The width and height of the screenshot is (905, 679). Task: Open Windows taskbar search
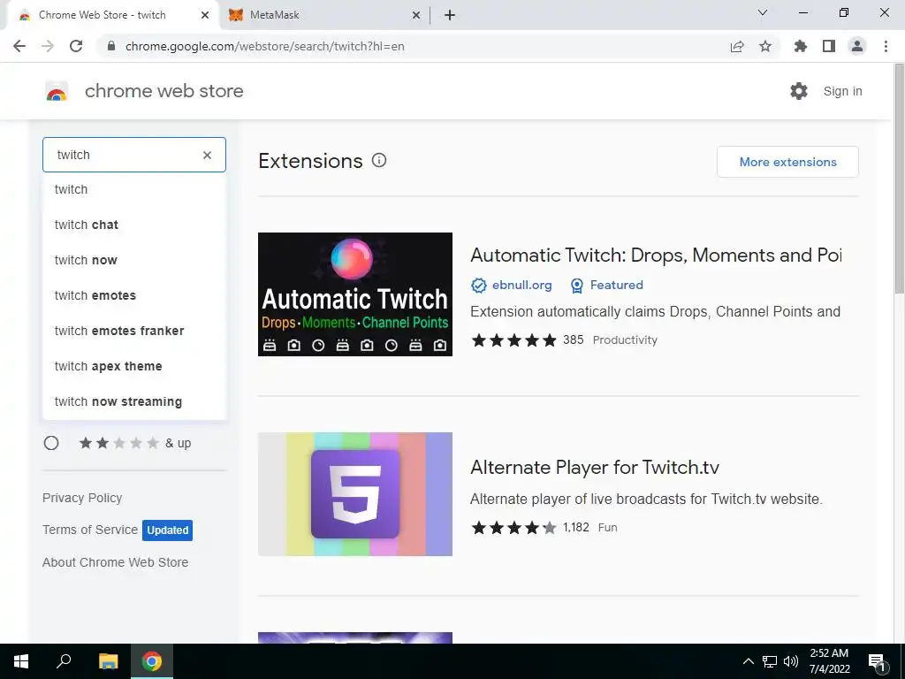click(x=64, y=661)
